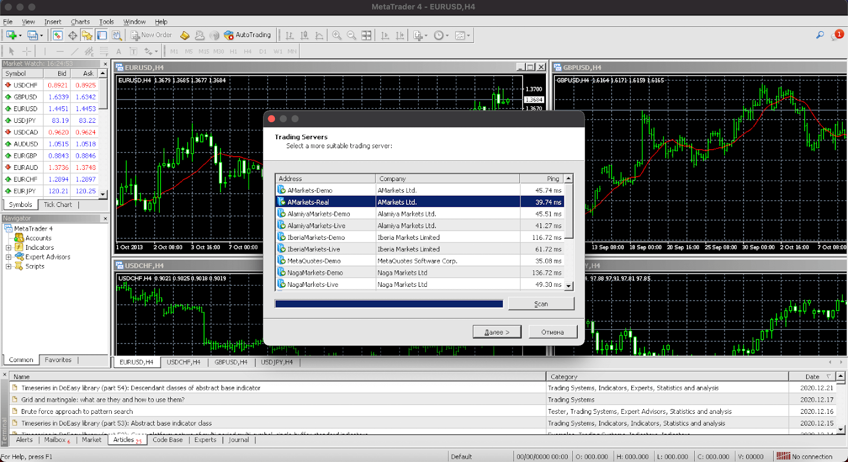Image resolution: width=848 pixels, height=462 pixels.
Task: Toggle the Market Watch panel icon
Action: tap(57, 35)
